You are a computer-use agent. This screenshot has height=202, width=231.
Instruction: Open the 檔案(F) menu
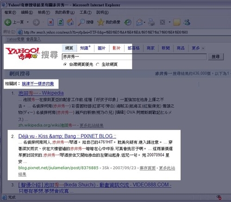tap(10, 13)
